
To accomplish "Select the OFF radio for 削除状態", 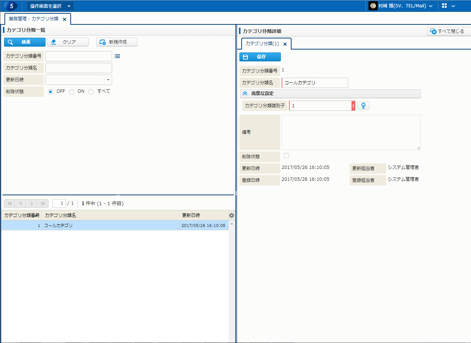I will tap(51, 92).
